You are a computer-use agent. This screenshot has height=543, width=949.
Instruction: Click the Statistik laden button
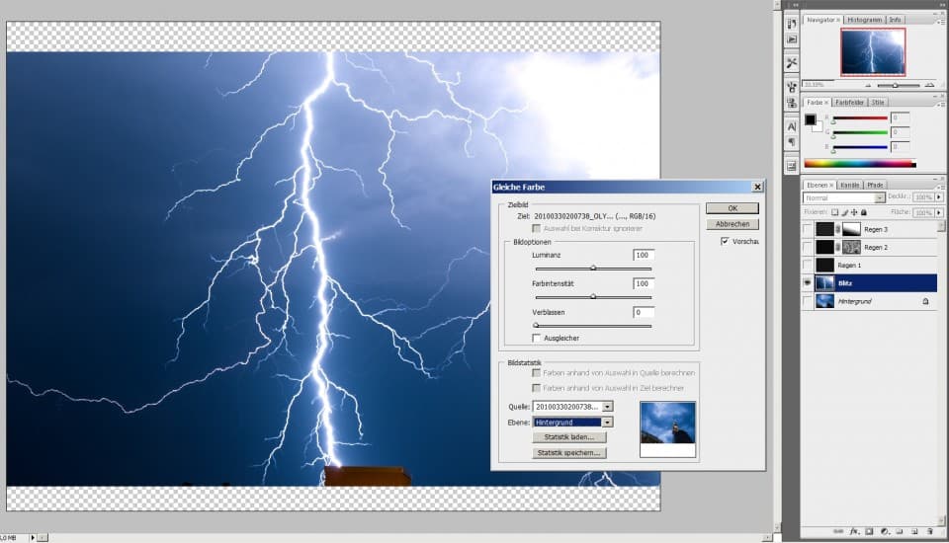(568, 436)
